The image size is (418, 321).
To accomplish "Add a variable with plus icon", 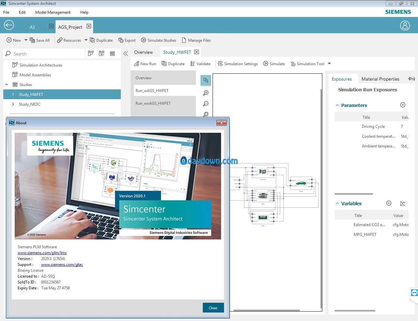I will (389, 203).
